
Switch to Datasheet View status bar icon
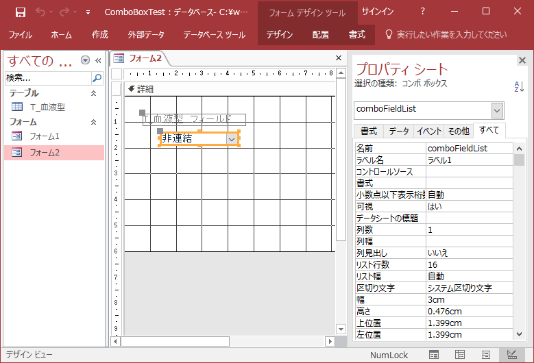(460, 355)
